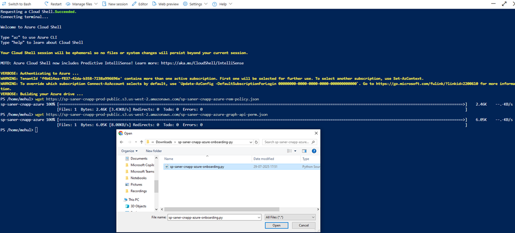The height and width of the screenshot is (233, 515).
Task: Click the Python file icon in list
Action: pyautogui.click(x=167, y=167)
